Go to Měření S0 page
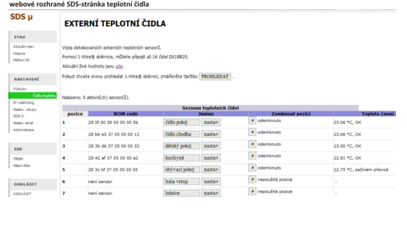407x235 pixels. point(21,60)
